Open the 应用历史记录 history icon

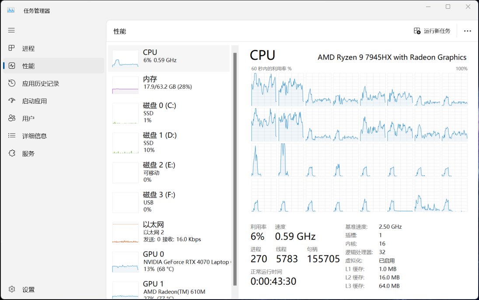[x=12, y=83]
